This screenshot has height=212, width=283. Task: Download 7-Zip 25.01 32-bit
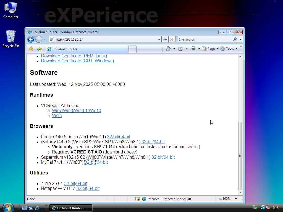coord(70,184)
